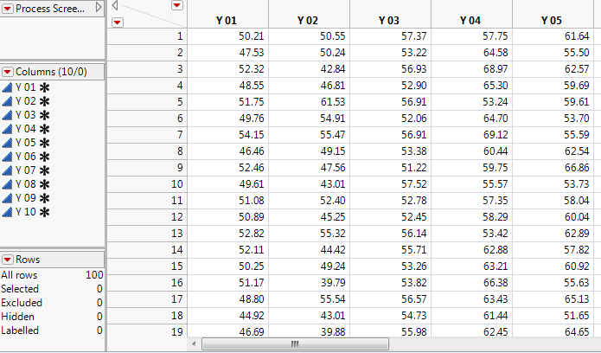601x353 pixels.
Task: Click the asterisk property icon beside Y 01
Action: click(x=44, y=88)
